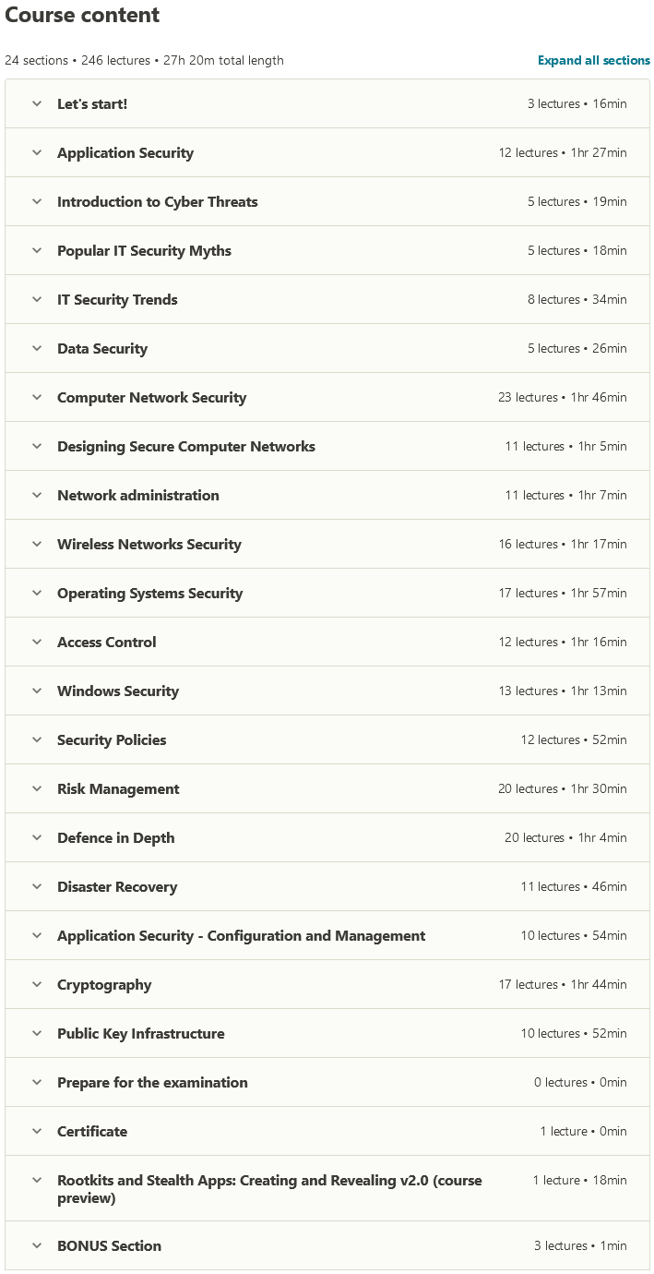Open the Popular IT Security Myths section
The height and width of the screenshot is (1274, 654).
(x=144, y=250)
